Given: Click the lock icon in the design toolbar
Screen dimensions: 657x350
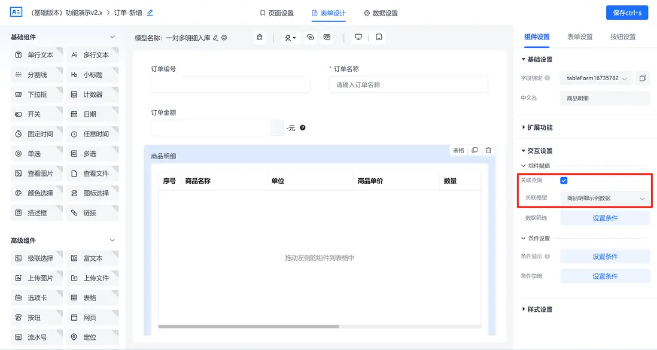Looking at the screenshot, I should tap(260, 37).
